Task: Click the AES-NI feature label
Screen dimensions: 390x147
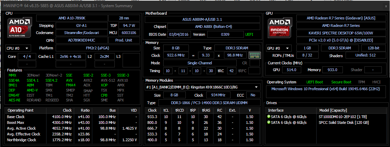Action: pos(14,100)
